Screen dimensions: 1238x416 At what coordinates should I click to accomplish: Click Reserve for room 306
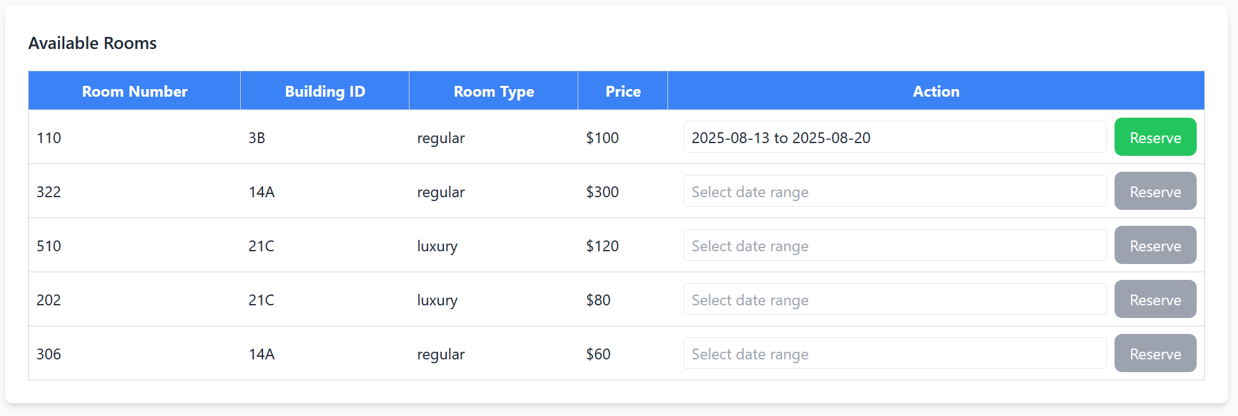click(x=1155, y=354)
